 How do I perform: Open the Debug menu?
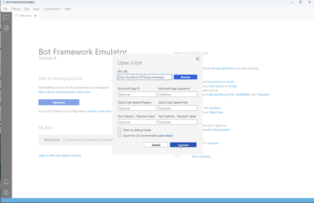(x=16, y=9)
